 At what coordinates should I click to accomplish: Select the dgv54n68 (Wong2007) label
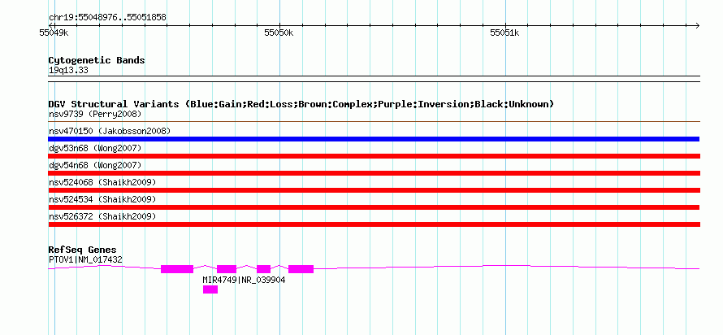click(x=95, y=165)
